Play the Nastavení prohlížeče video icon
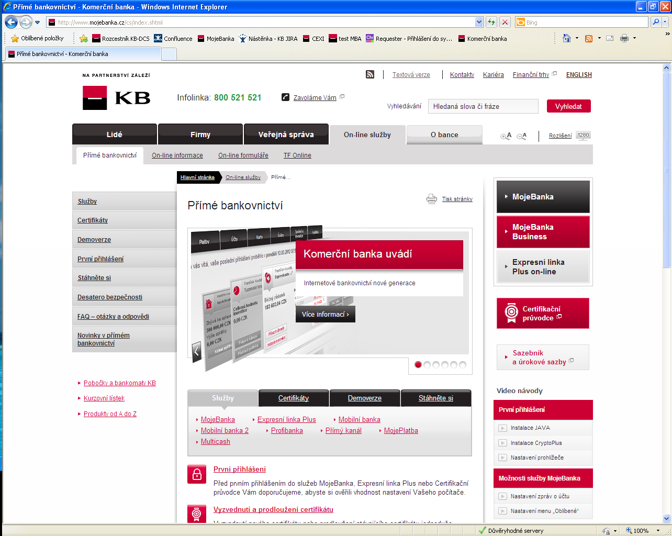Image resolution: width=672 pixels, height=536 pixels. [x=502, y=457]
